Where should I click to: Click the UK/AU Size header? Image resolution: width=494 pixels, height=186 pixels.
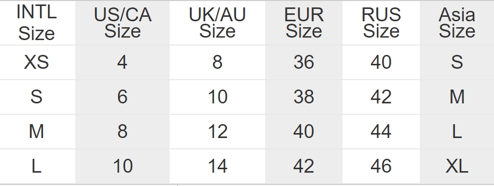218,23
